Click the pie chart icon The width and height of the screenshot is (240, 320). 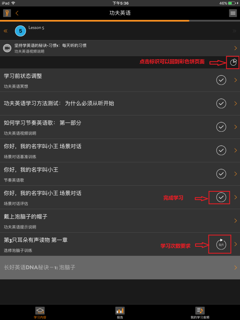233,62
